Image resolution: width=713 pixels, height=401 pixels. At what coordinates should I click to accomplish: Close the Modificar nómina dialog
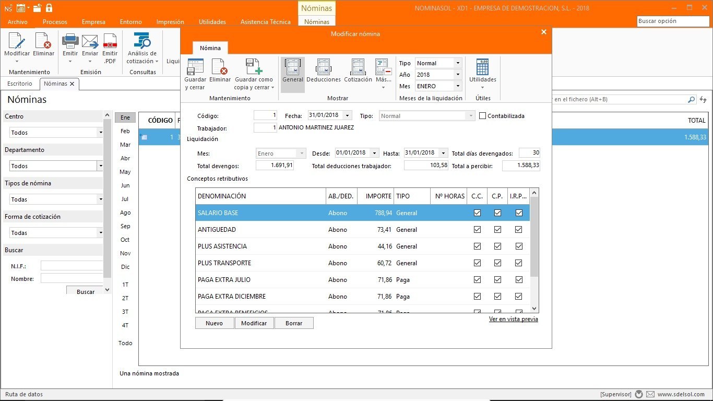543,32
